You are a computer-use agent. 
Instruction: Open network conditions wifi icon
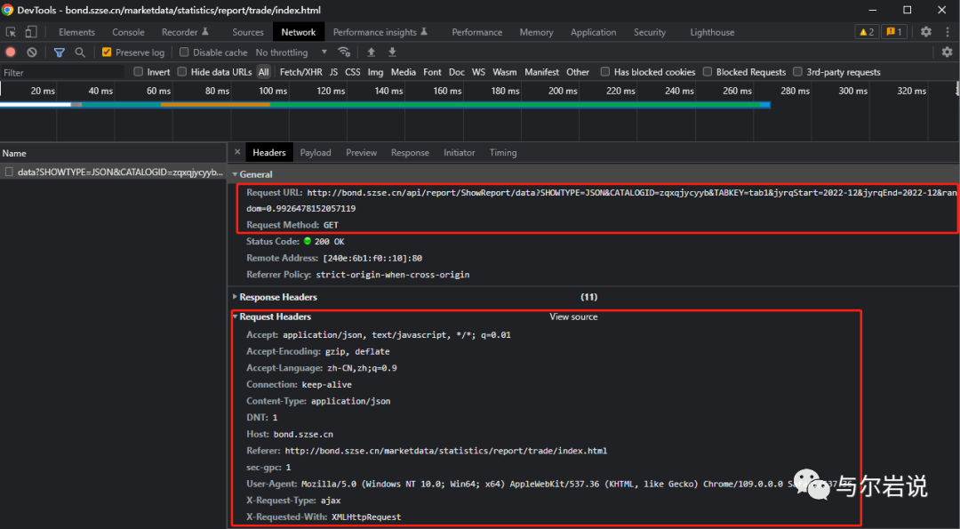344,52
